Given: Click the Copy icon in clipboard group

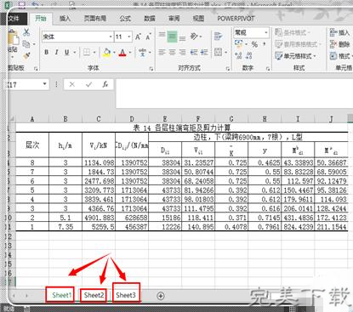Looking at the screenshot, I should click(26, 44).
